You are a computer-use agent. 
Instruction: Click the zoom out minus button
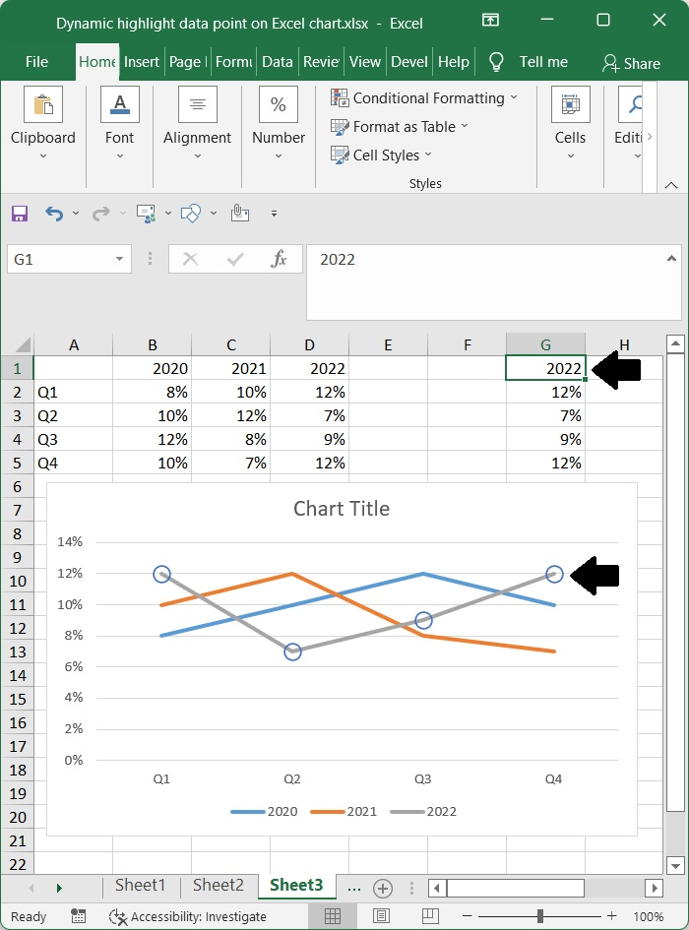[468, 916]
